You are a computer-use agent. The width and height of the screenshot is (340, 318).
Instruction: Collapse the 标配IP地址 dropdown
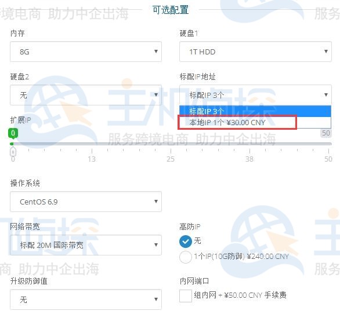coord(255,95)
